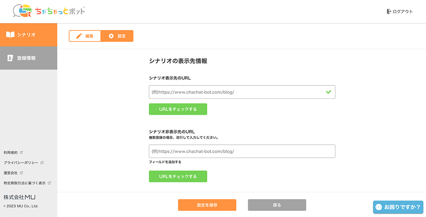This screenshot has height=217, width=426.
Task: Open the プライバシーポリシー link
Action: tap(21, 163)
